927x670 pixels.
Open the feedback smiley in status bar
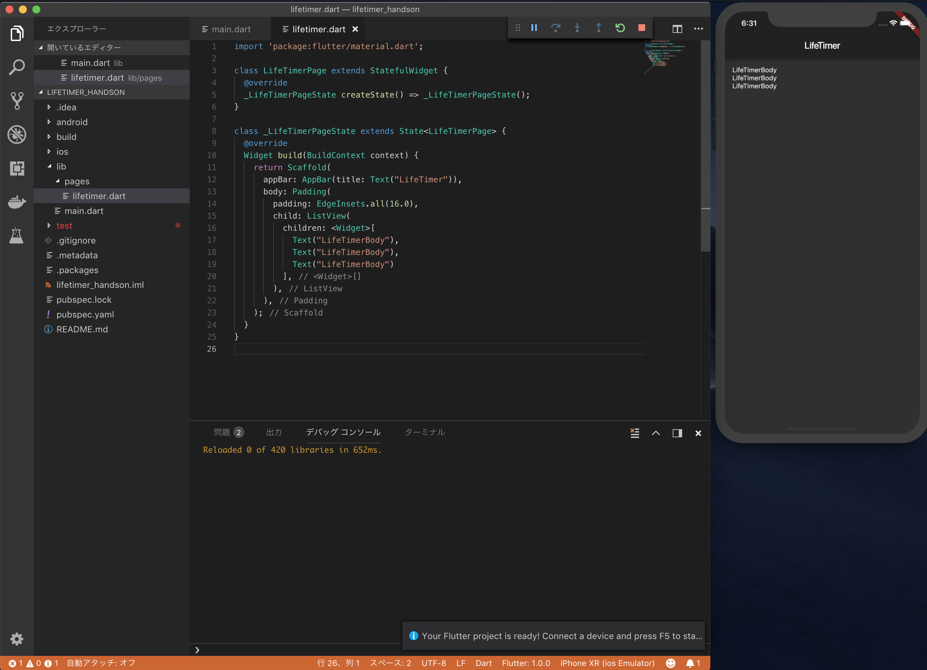(671, 663)
